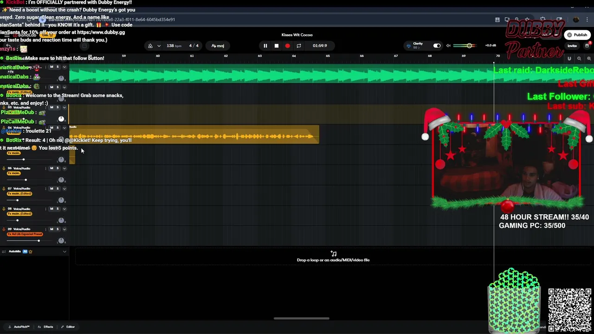594x334 pixels.
Task: Toggle the Clarity switch off
Action: pyautogui.click(x=437, y=45)
